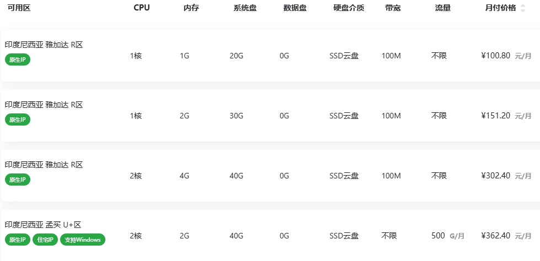540x261 pixels.
Task: Click the 500 G/月 traffic value
Action: (448, 236)
